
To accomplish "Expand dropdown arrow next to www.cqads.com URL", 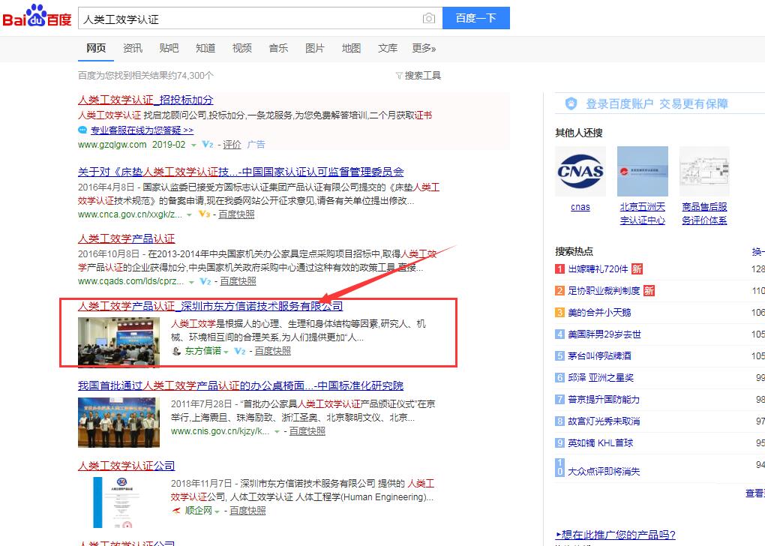I will pyautogui.click(x=190, y=281).
